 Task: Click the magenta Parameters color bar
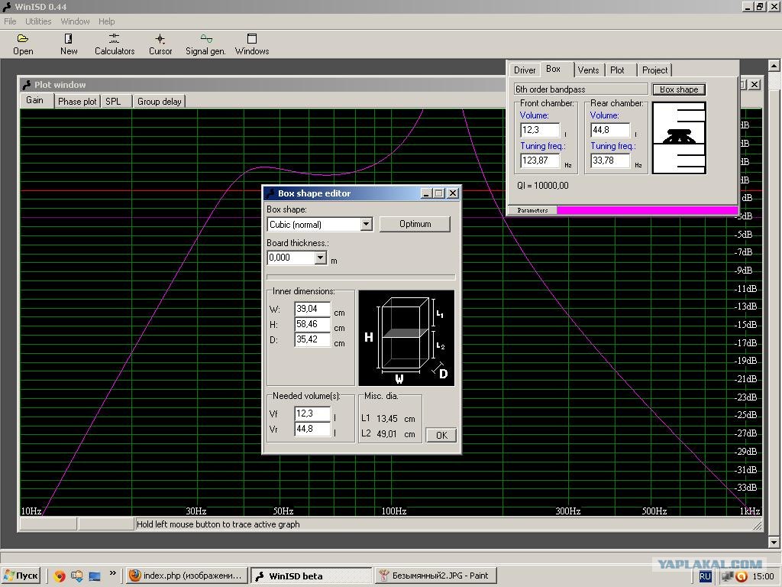coord(647,210)
